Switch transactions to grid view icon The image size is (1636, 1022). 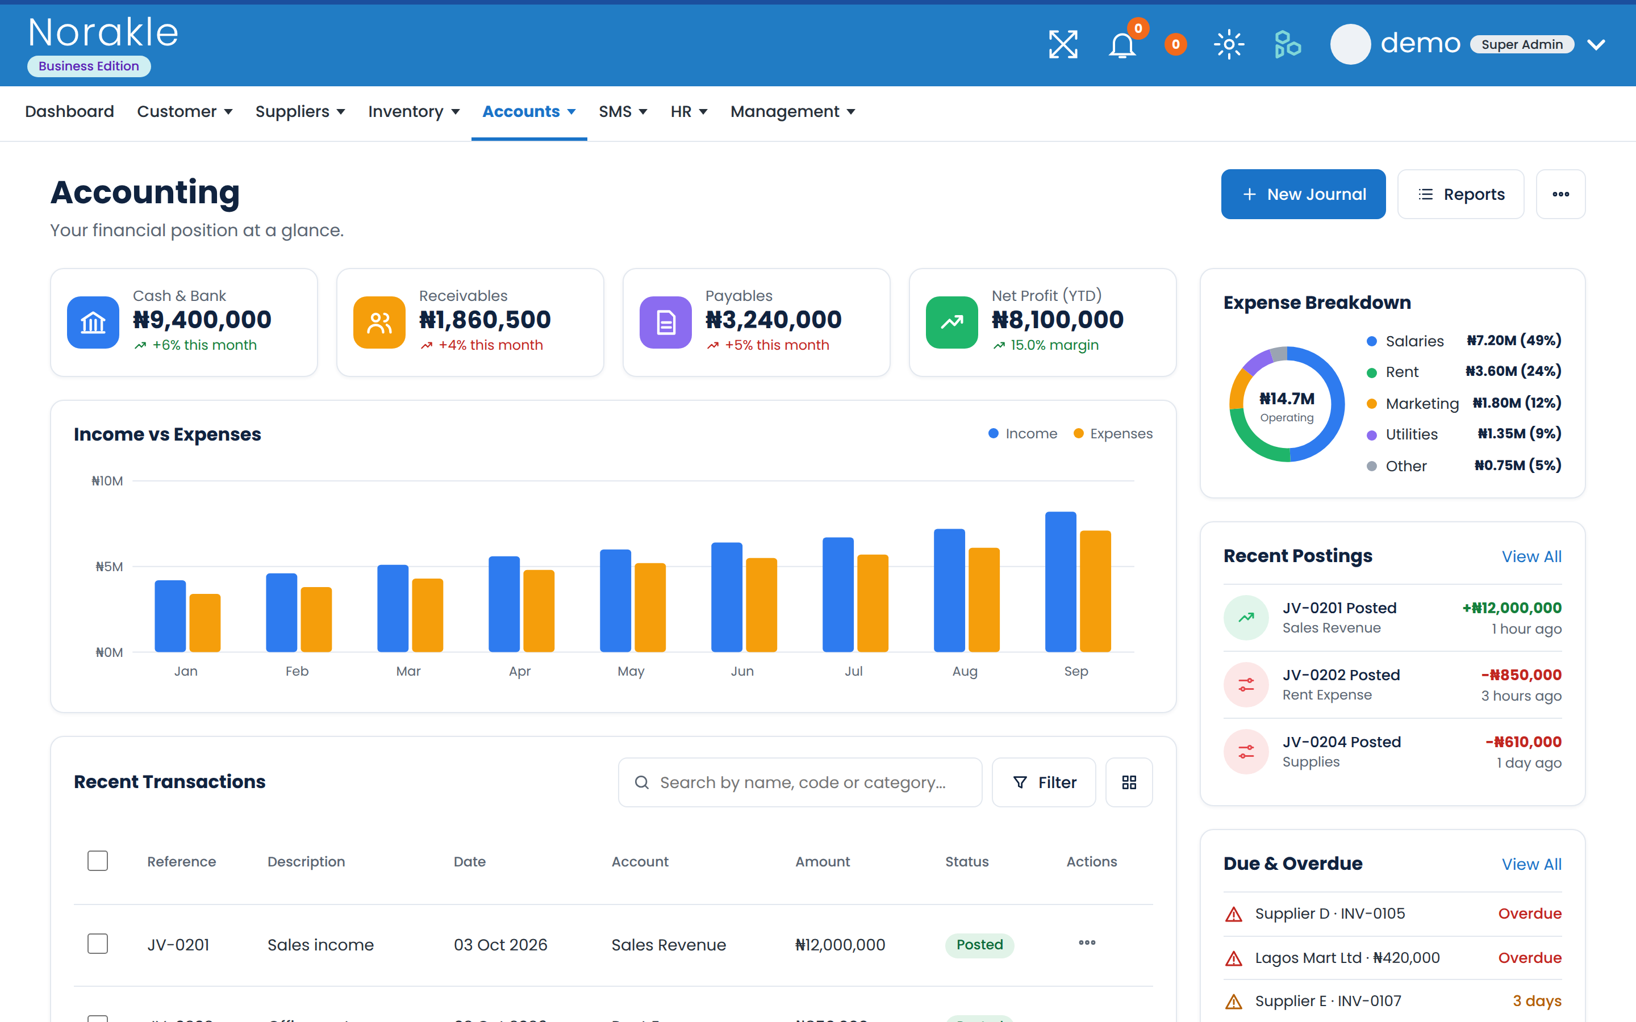point(1129,782)
